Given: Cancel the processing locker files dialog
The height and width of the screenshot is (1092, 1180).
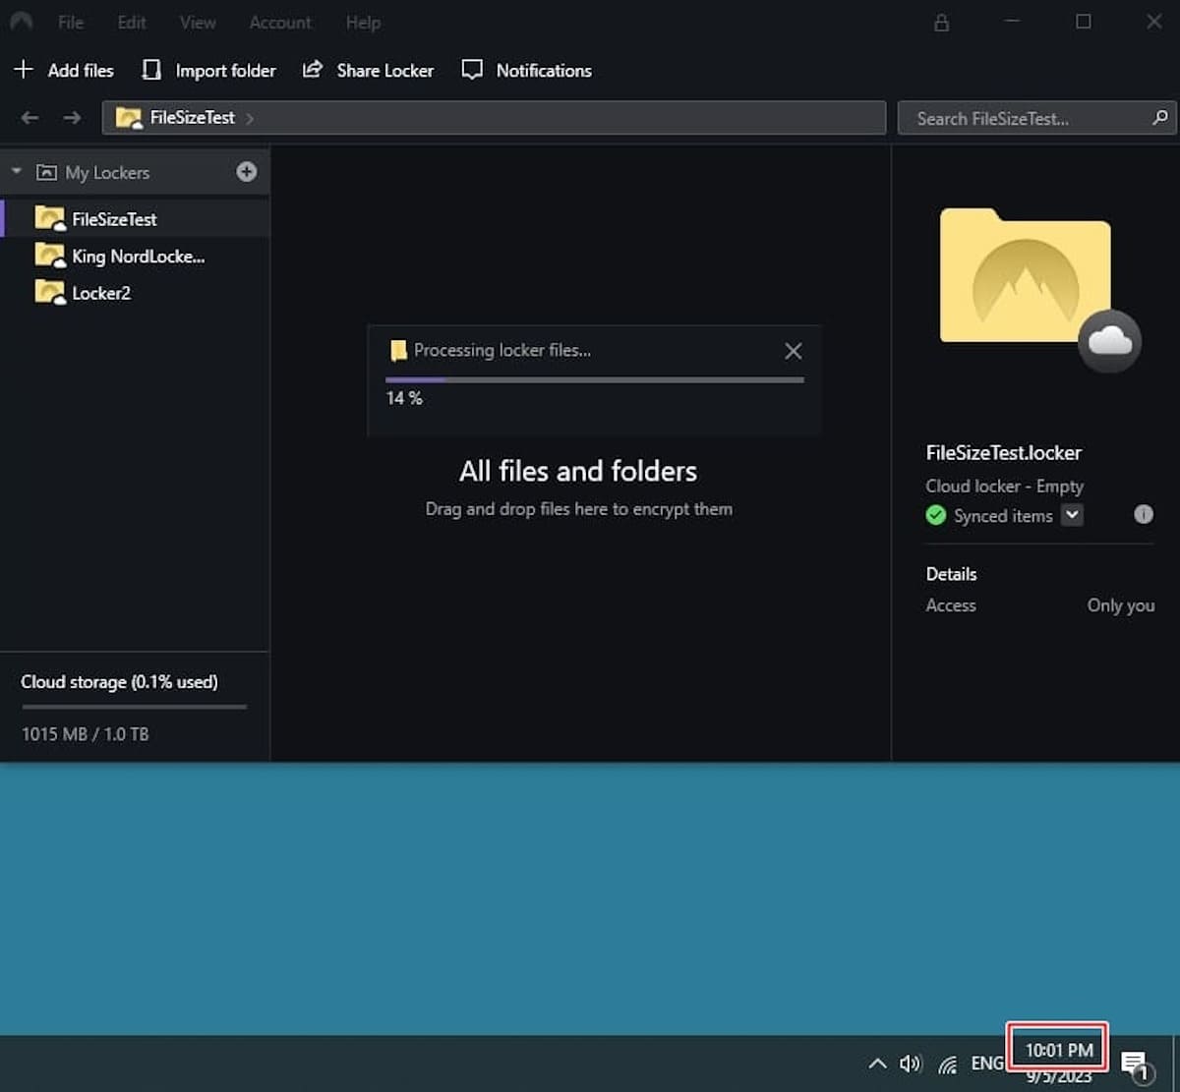Looking at the screenshot, I should [x=794, y=351].
